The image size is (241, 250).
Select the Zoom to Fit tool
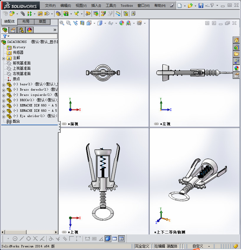pos(62,23)
